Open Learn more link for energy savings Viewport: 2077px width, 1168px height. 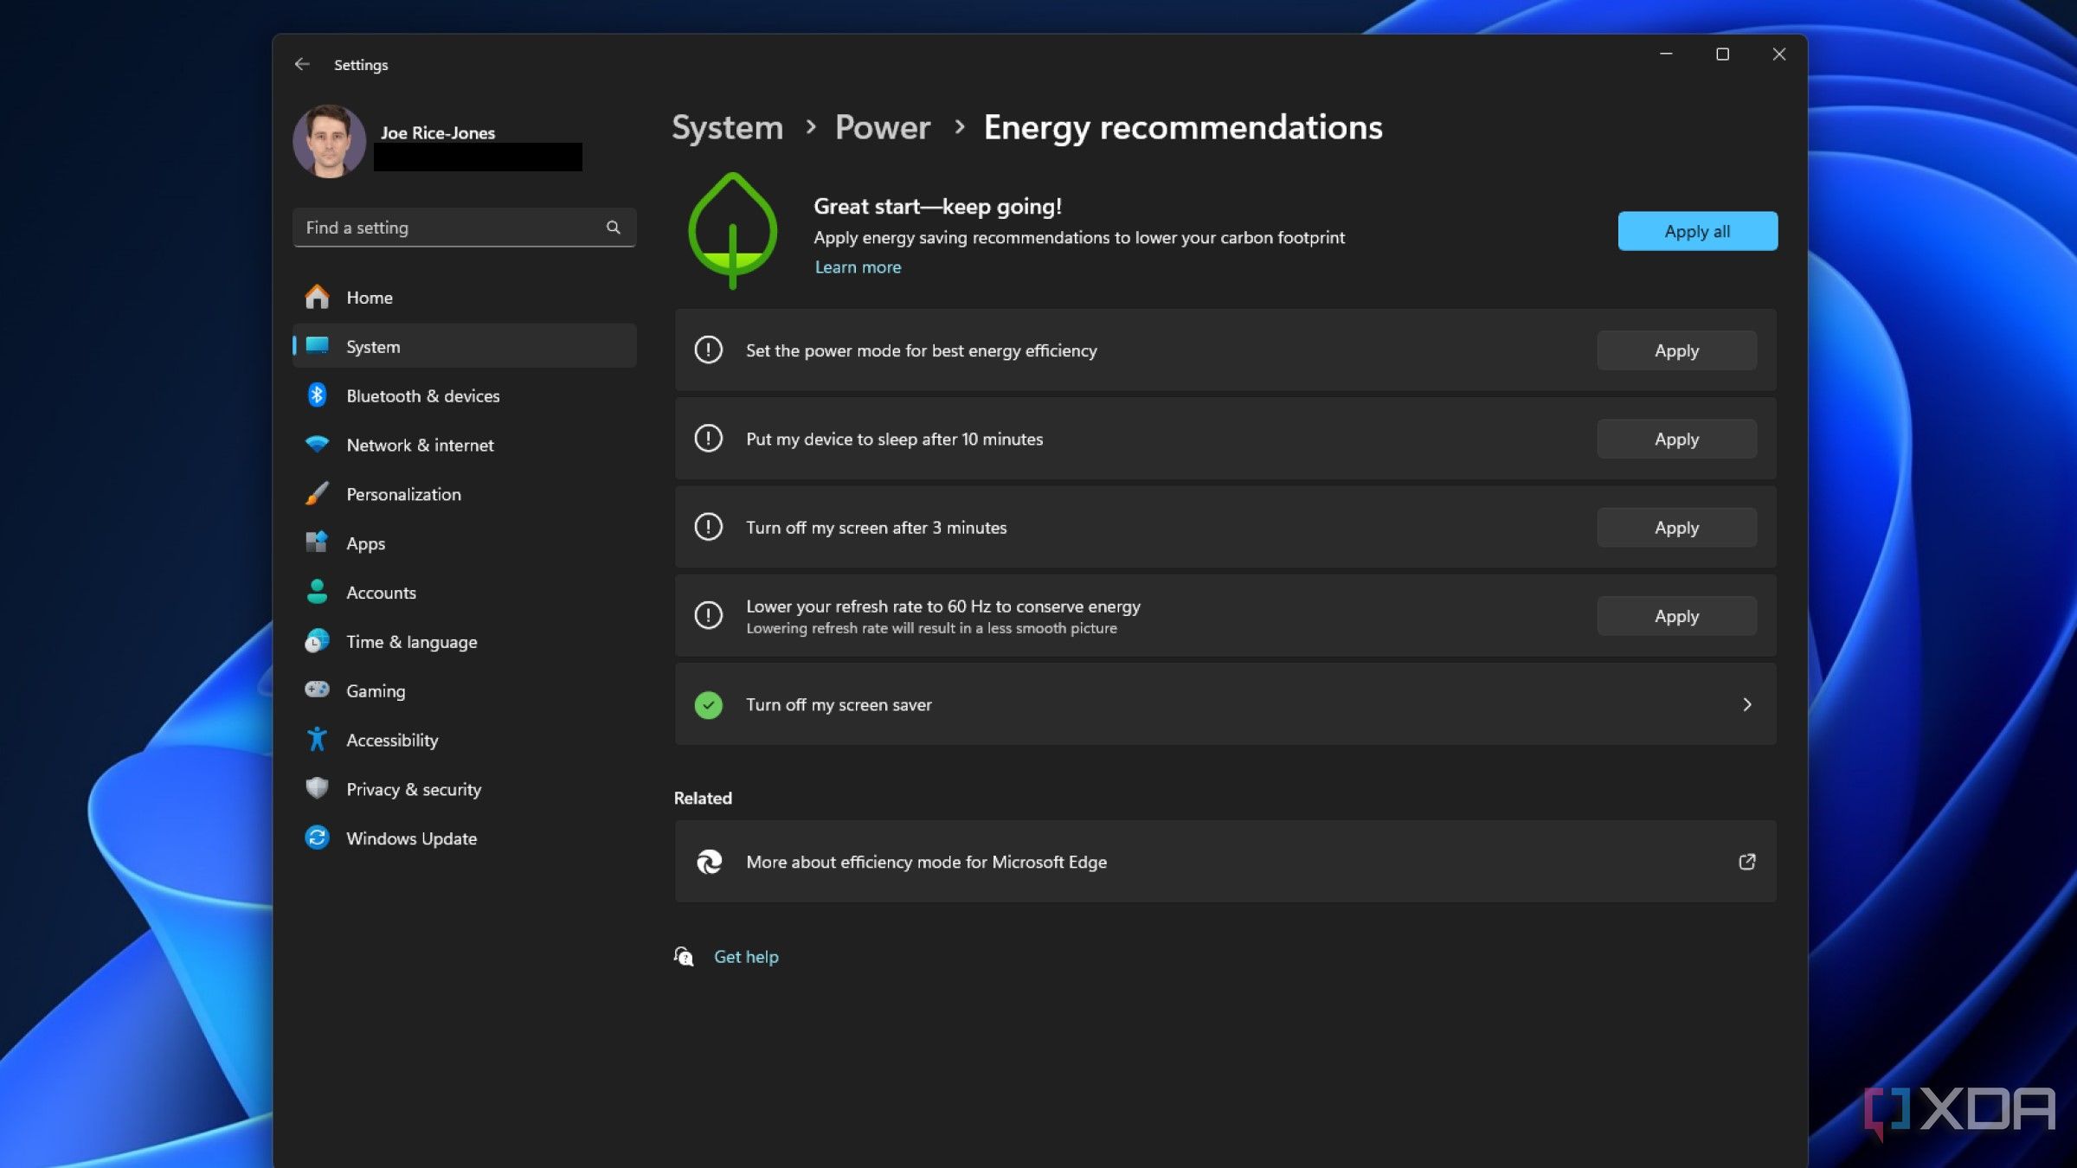(x=858, y=268)
